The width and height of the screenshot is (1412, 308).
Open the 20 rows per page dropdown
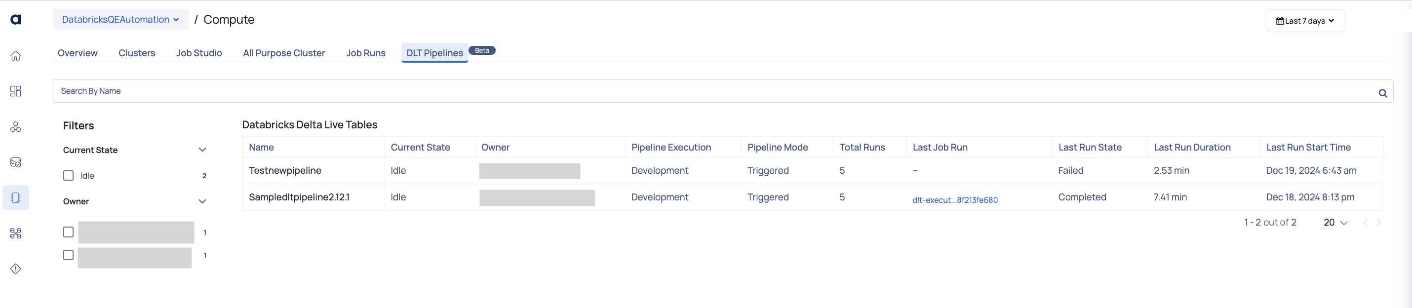(1335, 223)
